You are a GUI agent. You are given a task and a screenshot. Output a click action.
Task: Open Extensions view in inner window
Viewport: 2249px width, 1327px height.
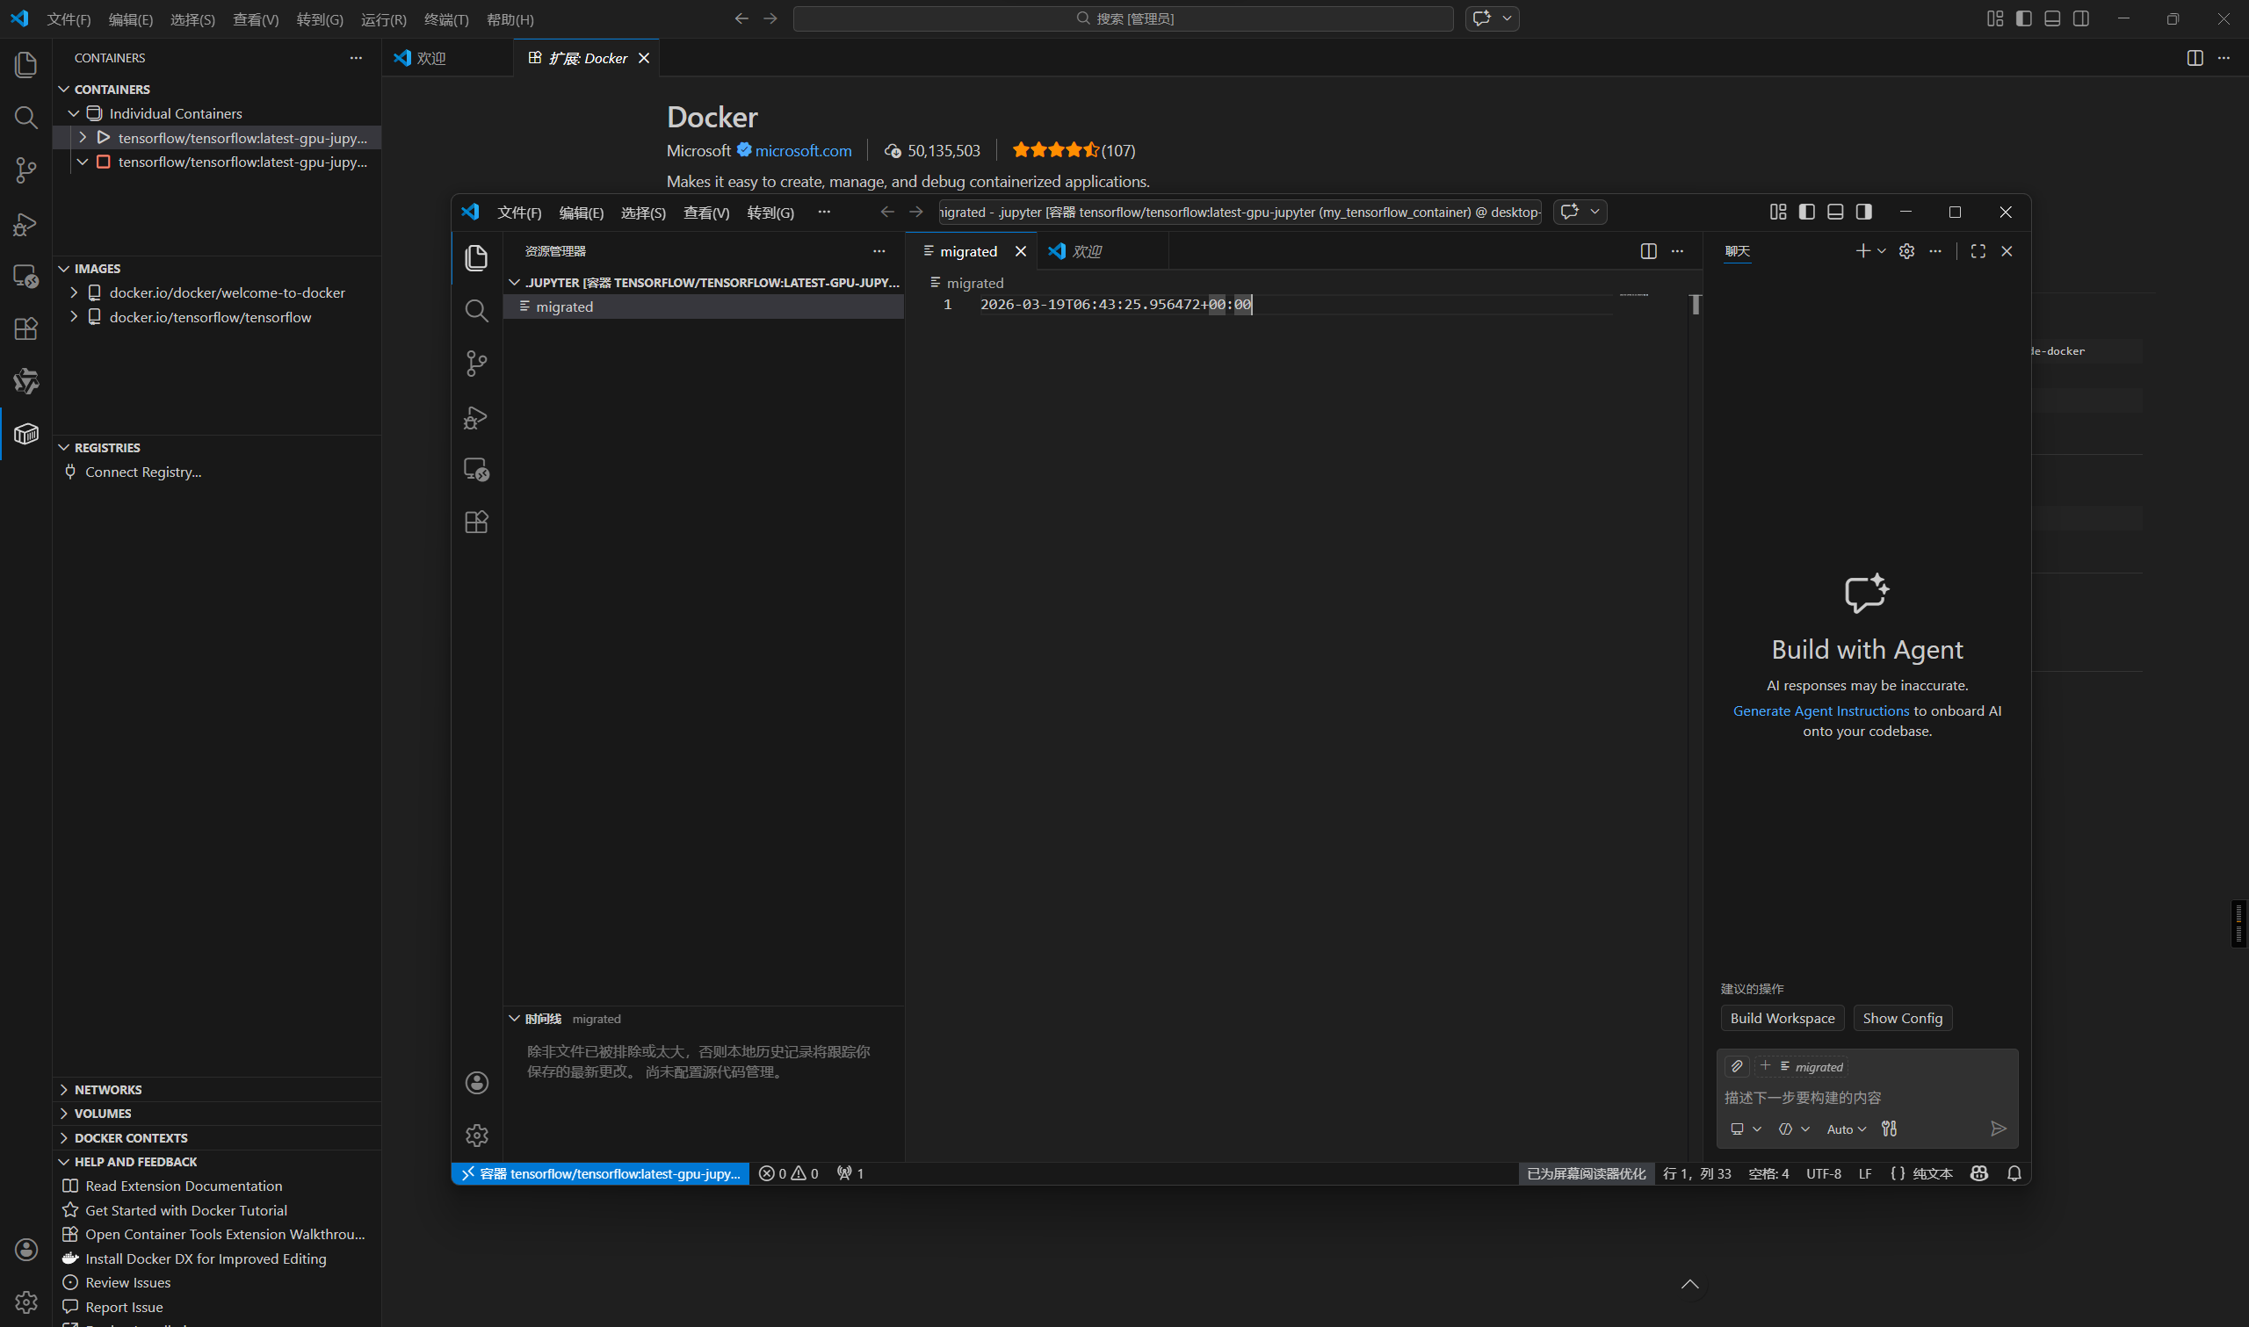click(x=477, y=523)
